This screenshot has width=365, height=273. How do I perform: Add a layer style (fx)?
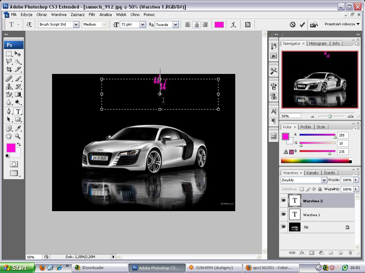(302, 253)
